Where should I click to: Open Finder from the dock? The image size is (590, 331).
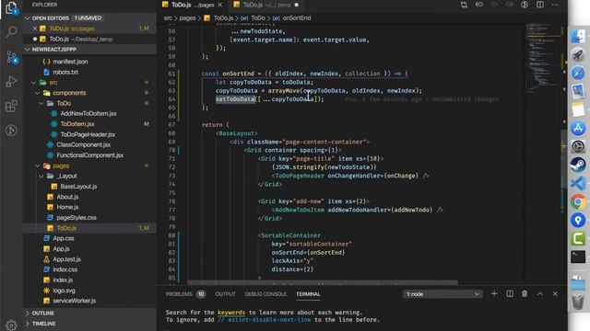(578, 37)
